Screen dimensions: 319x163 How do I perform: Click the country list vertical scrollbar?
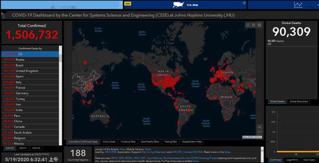click(61, 94)
